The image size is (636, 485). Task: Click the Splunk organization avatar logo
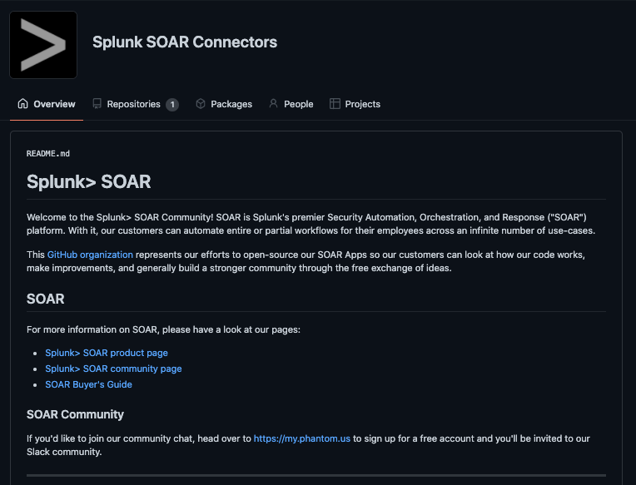pyautogui.click(x=43, y=45)
